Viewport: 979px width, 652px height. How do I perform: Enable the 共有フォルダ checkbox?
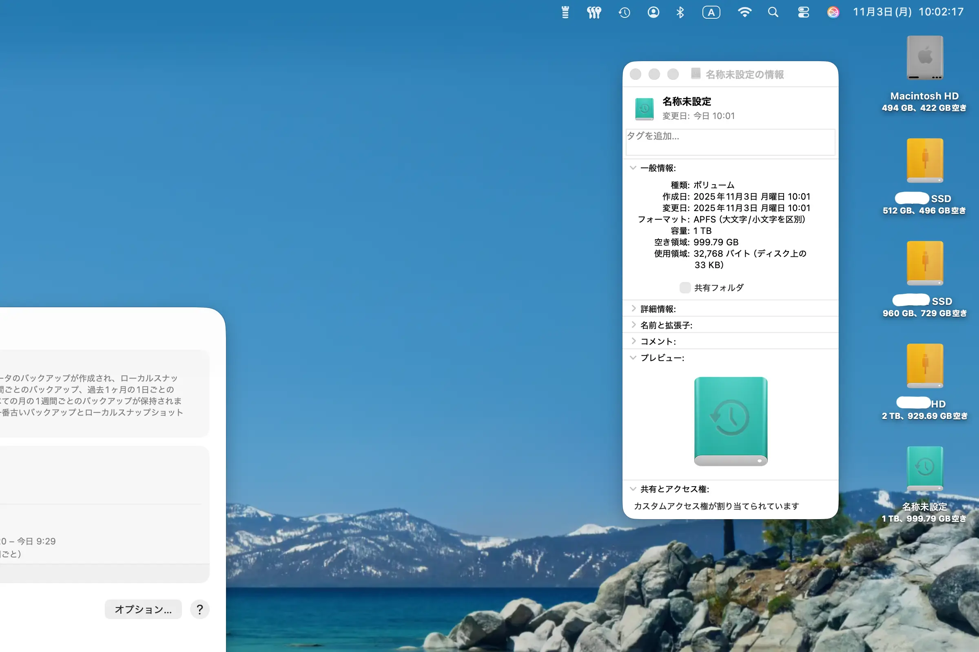coord(685,288)
